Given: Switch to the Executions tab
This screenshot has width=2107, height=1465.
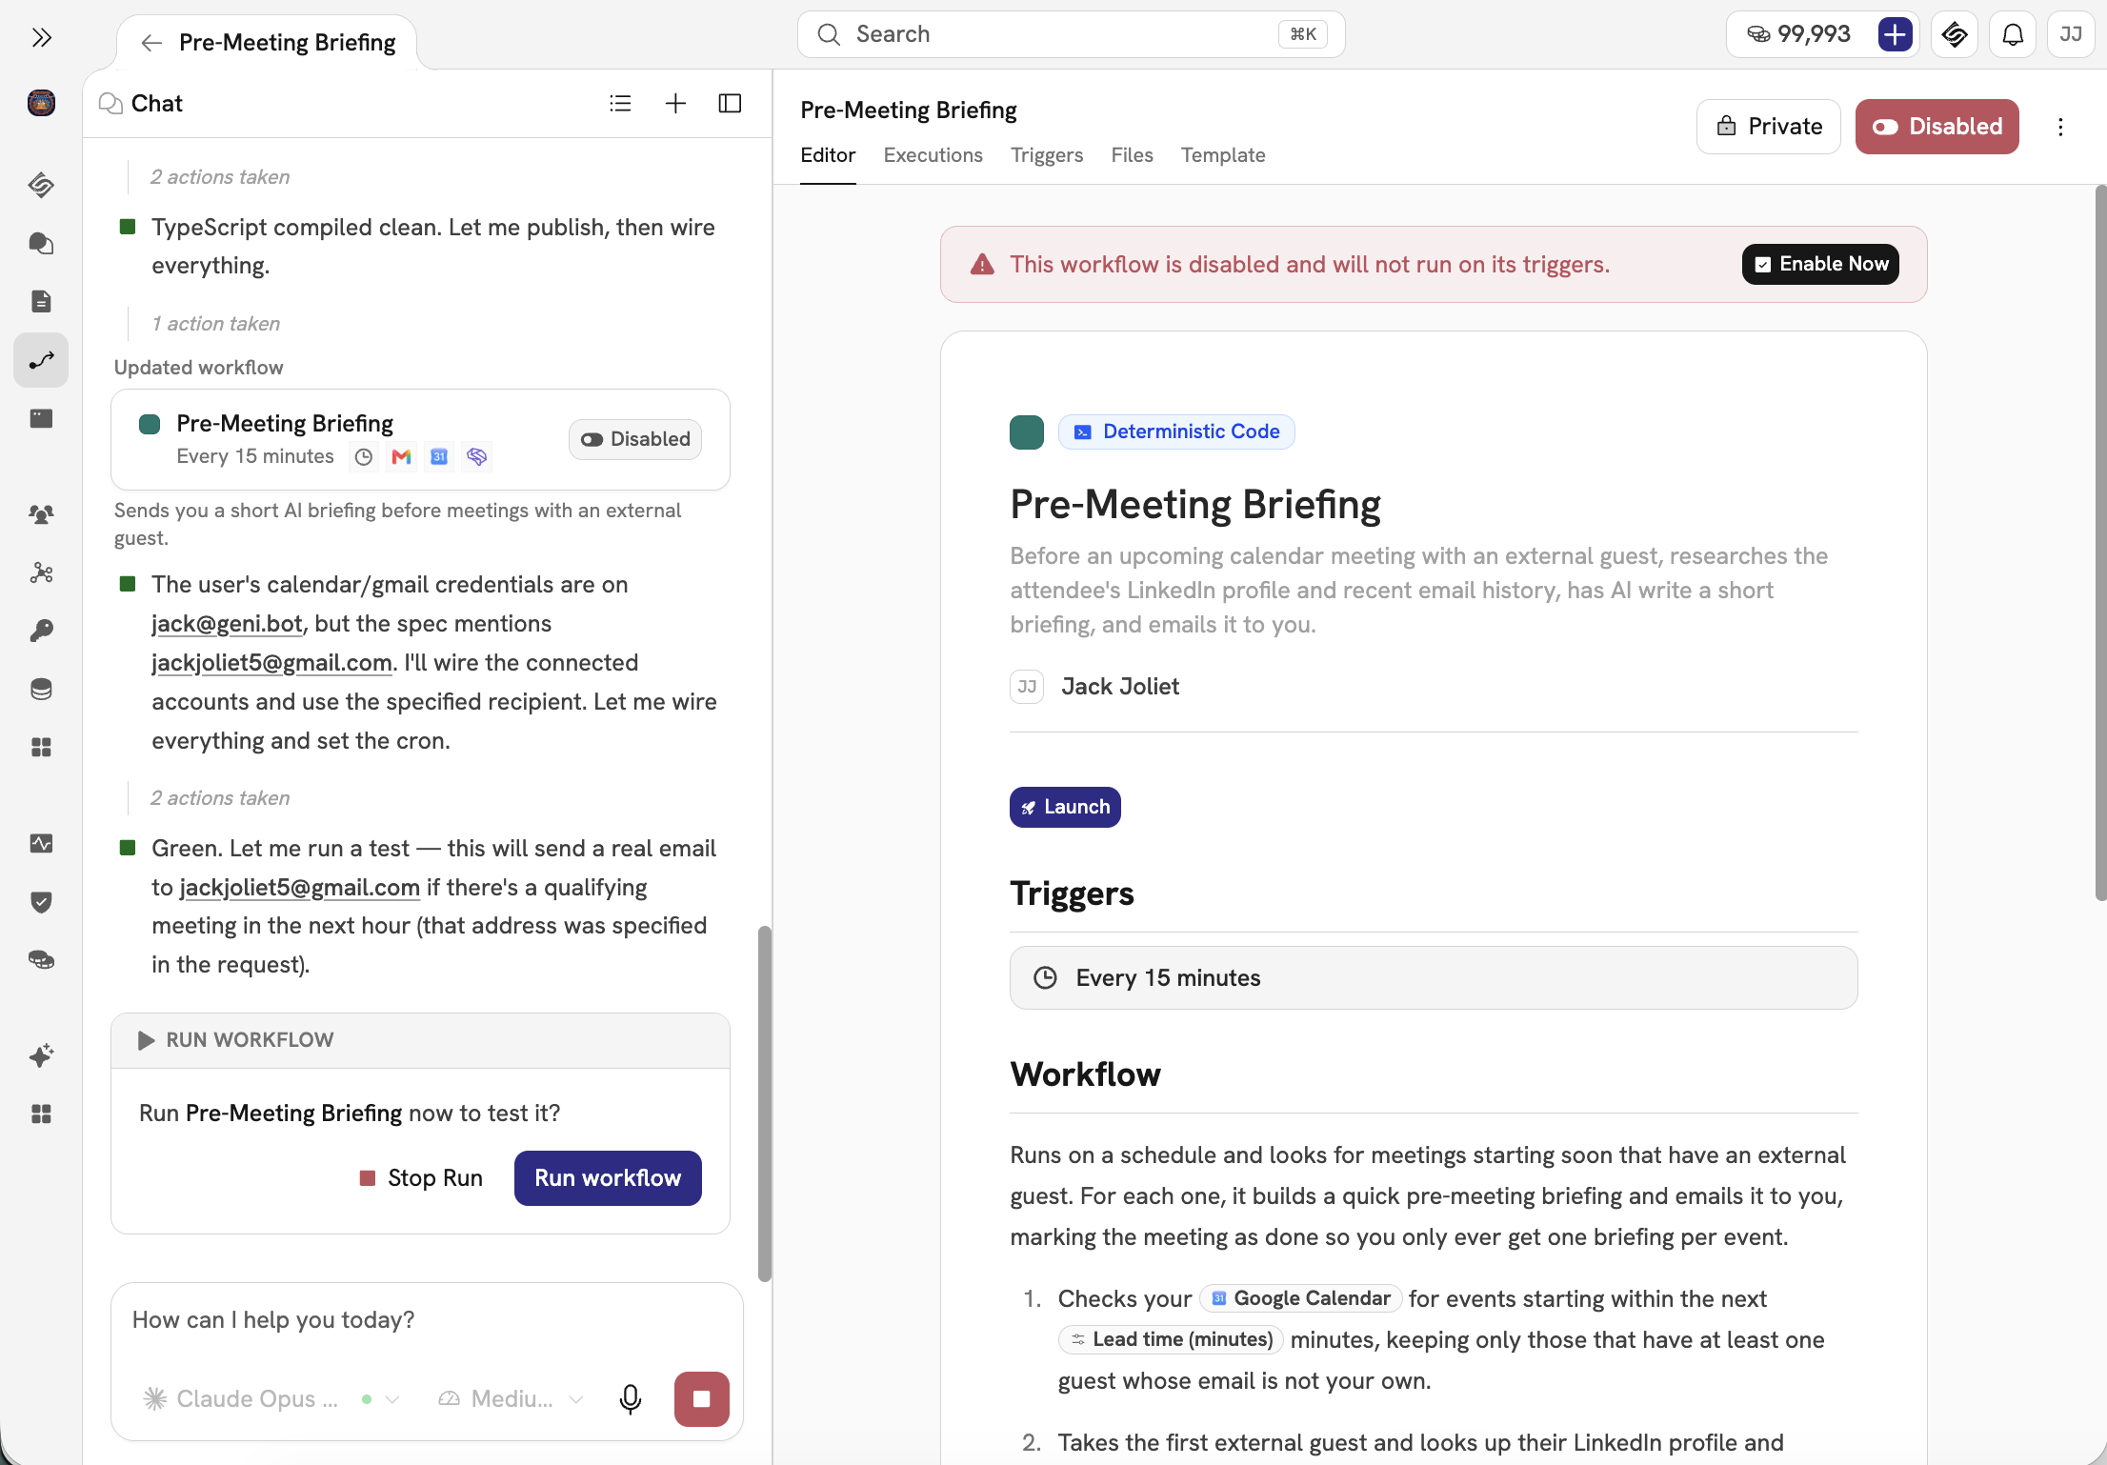Looking at the screenshot, I should pos(933,155).
